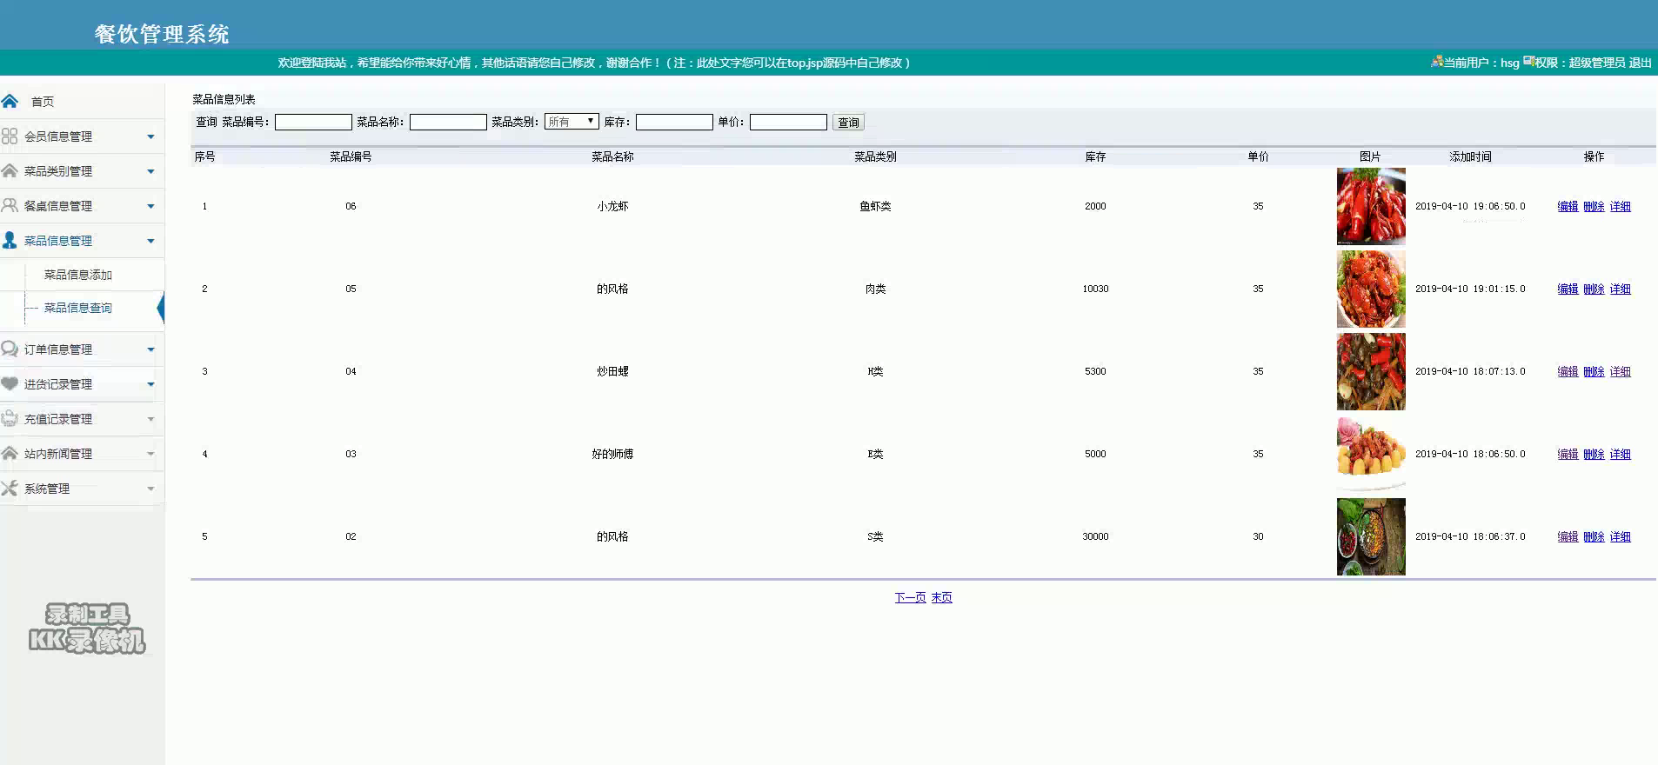
Task: Click the heart icon for 进货记录管理
Action: click(10, 383)
